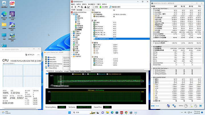Open the user icon in AIDA64 toolbar
The width and height of the screenshot is (205, 115).
[x=85, y=7]
